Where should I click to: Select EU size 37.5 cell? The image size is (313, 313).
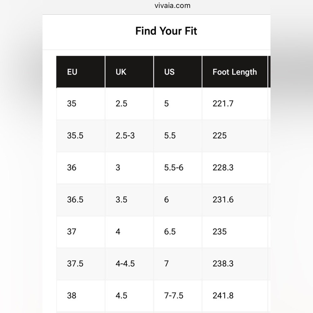pyautogui.click(x=81, y=264)
